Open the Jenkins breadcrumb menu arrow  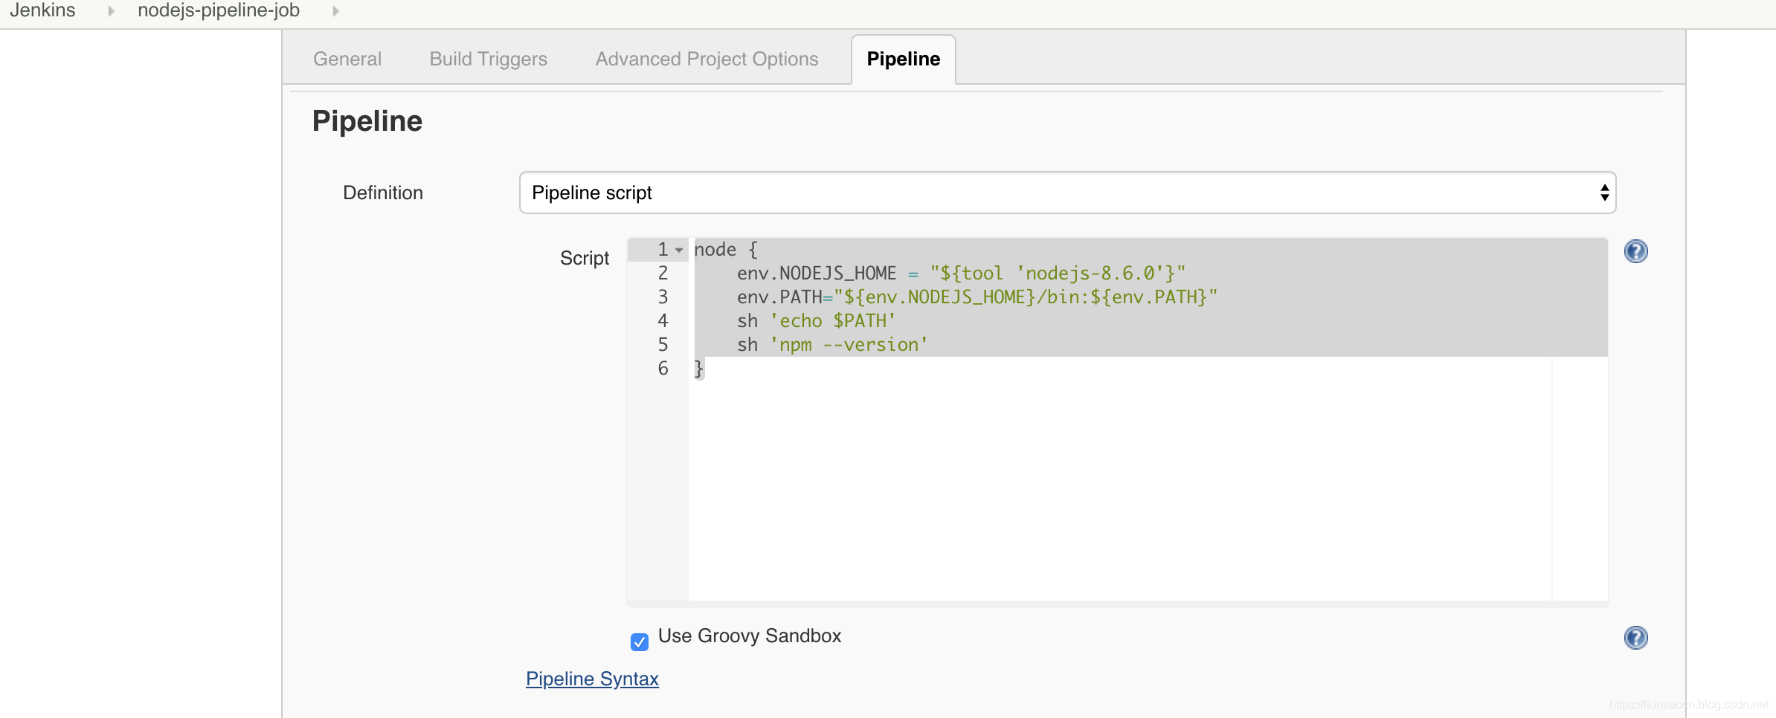111,11
